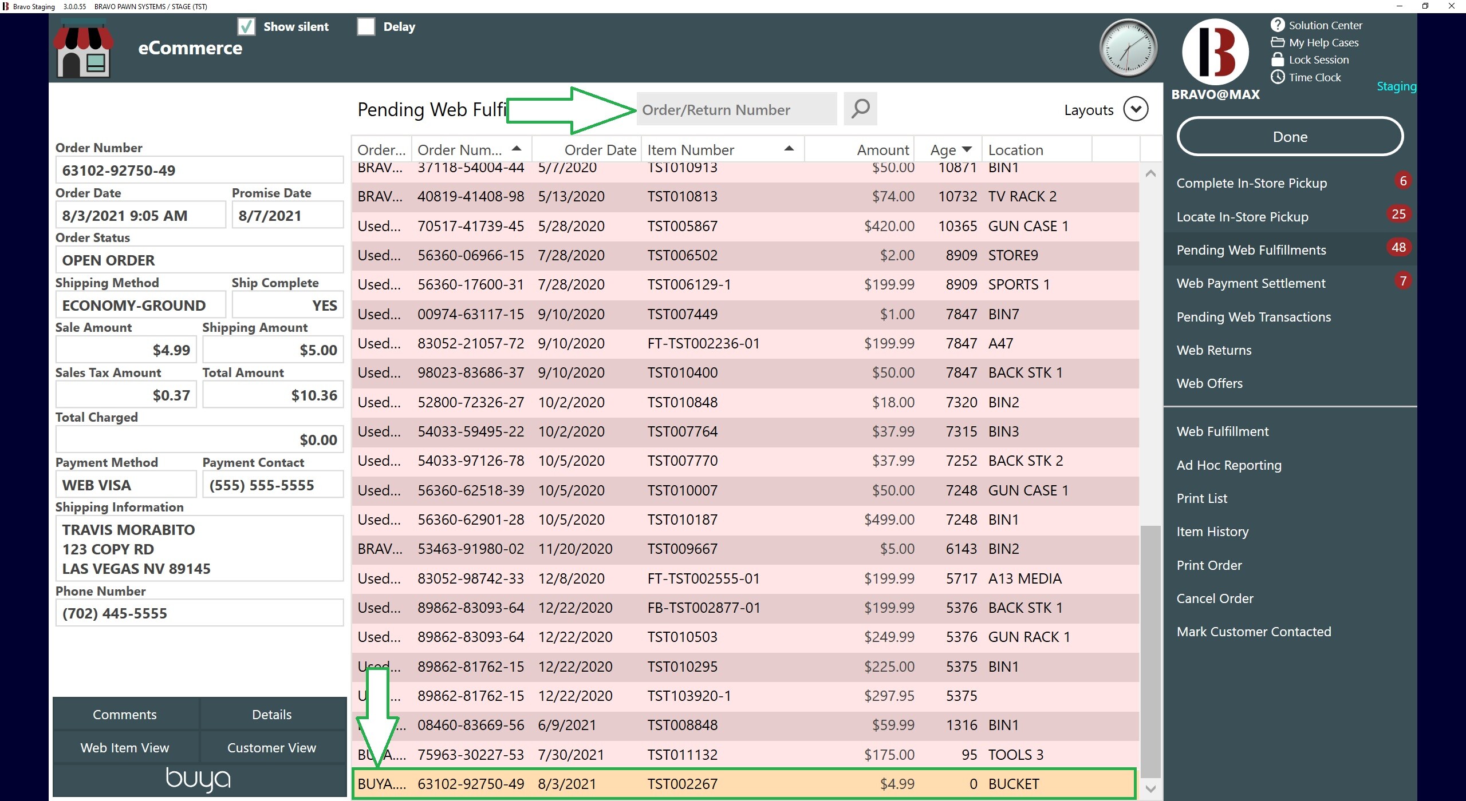Click the buya logo button
Screen dimensions: 1466x801
tap(199, 779)
